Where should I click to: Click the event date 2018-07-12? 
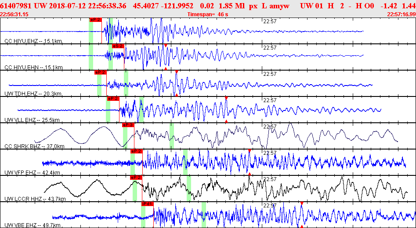coord(66,6)
